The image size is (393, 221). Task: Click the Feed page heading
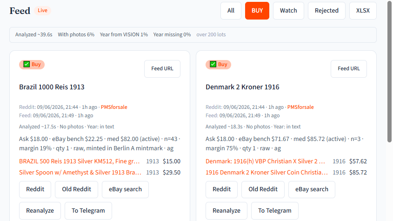click(20, 11)
